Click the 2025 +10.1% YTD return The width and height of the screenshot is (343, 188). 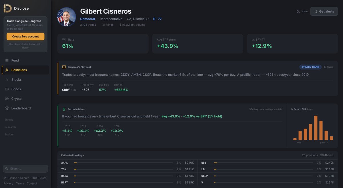click(x=83, y=131)
